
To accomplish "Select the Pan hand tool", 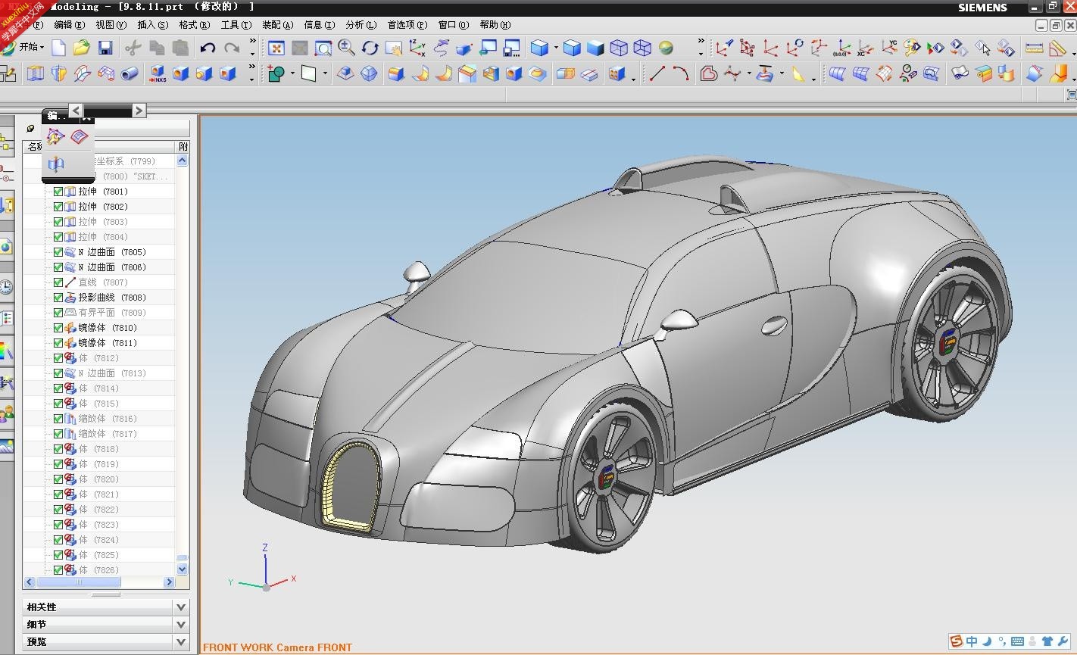I will coord(394,48).
